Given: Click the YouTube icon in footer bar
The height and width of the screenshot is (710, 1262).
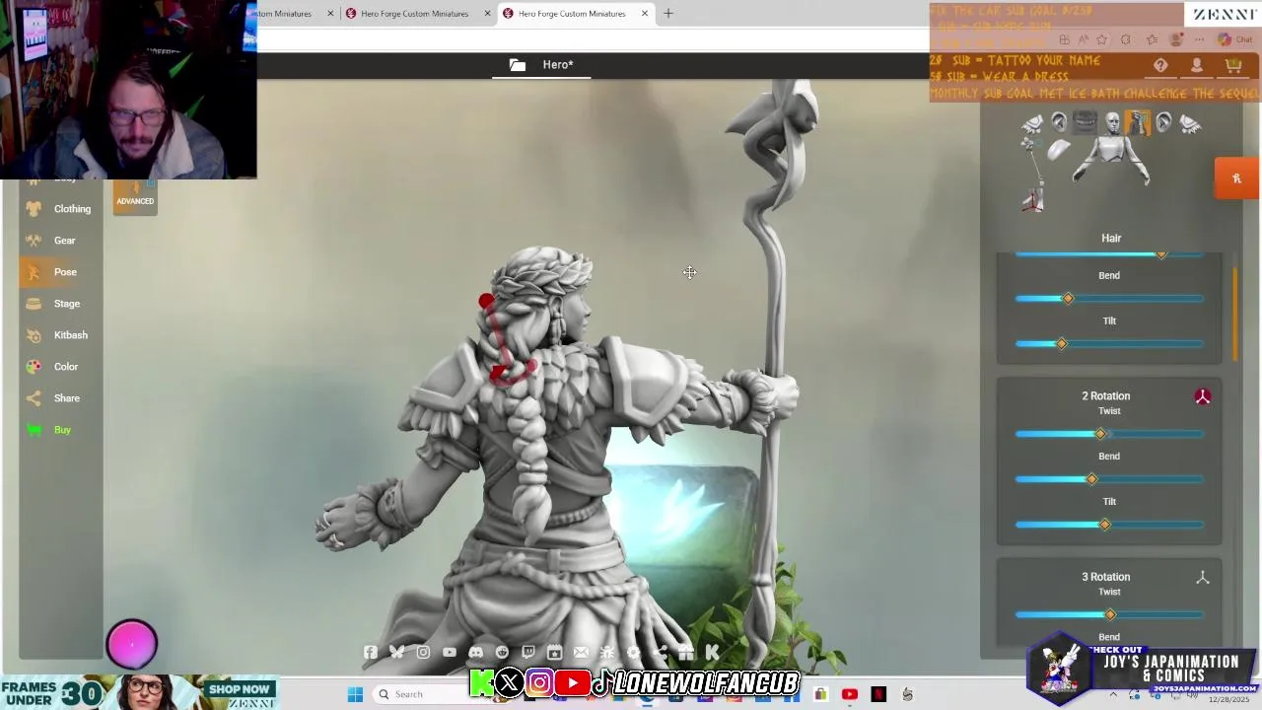Looking at the screenshot, I should pos(450,652).
